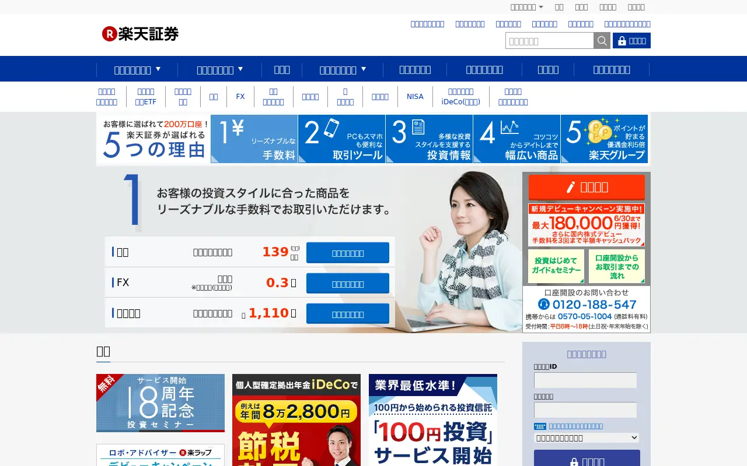Click the Rakuten Securities logo
Image resolution: width=747 pixels, height=466 pixels.
pos(140,34)
